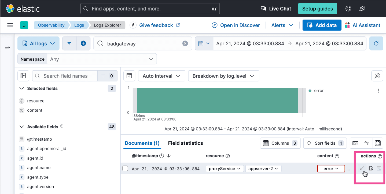Toggle the histogram chart visibility

[x=129, y=76]
